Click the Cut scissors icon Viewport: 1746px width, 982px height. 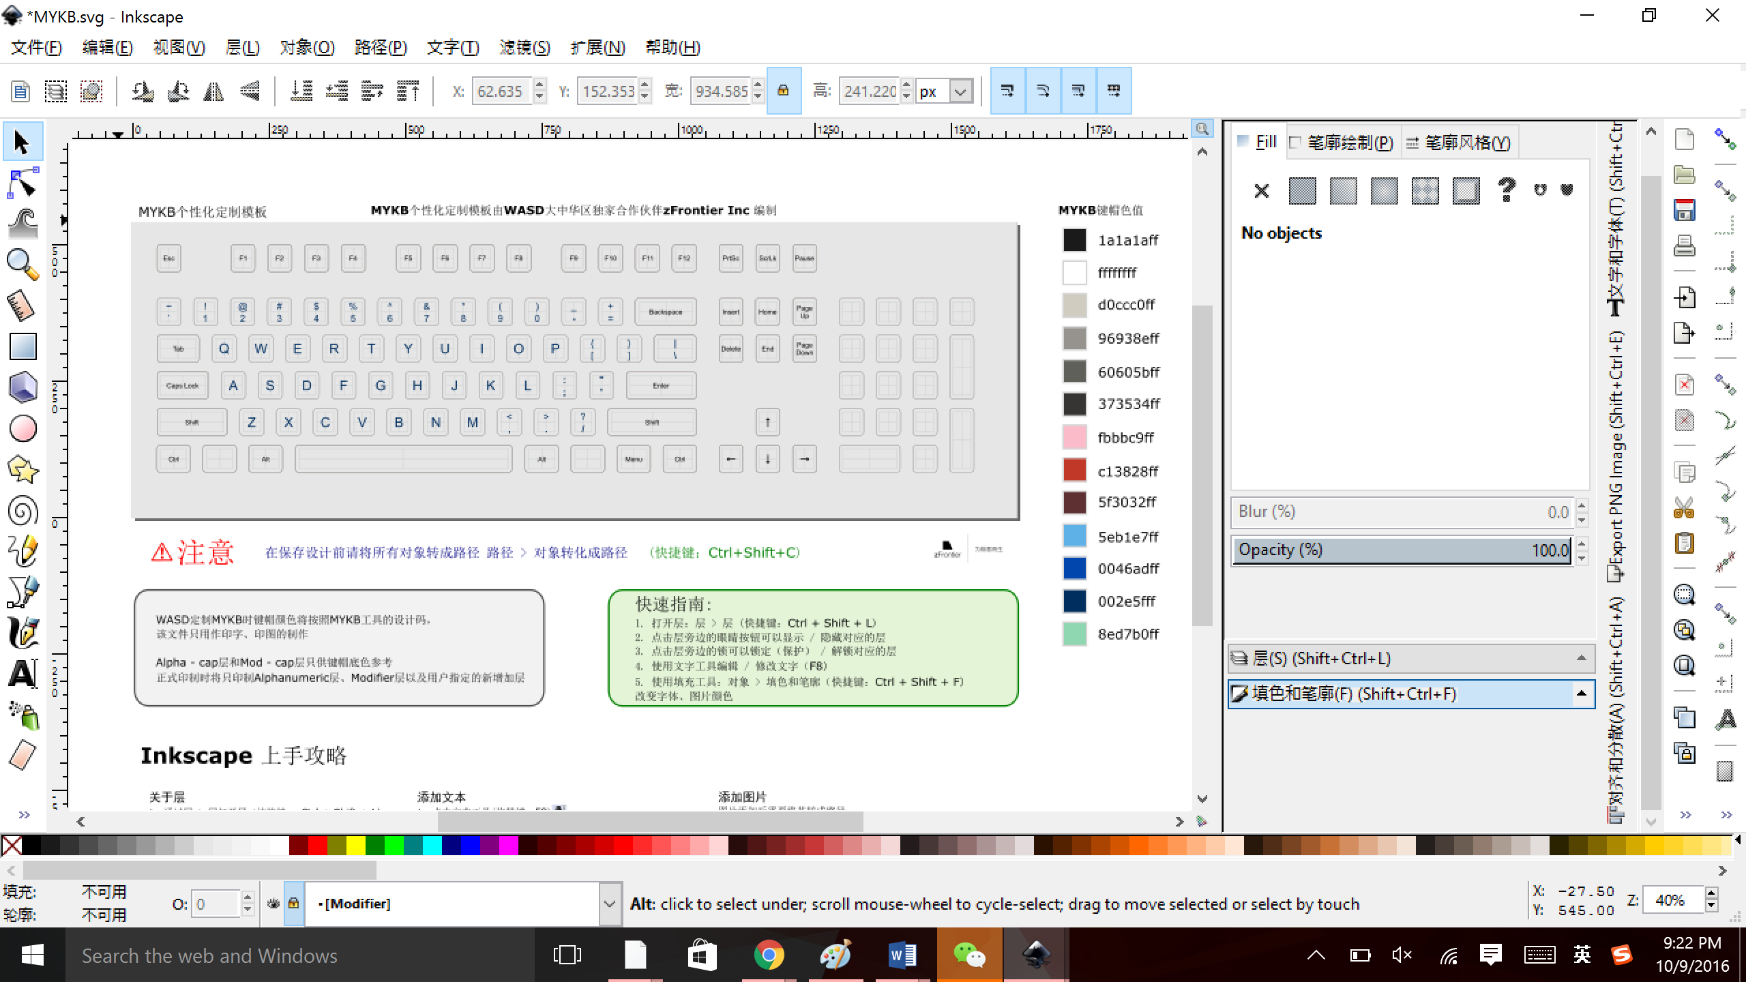click(1684, 508)
